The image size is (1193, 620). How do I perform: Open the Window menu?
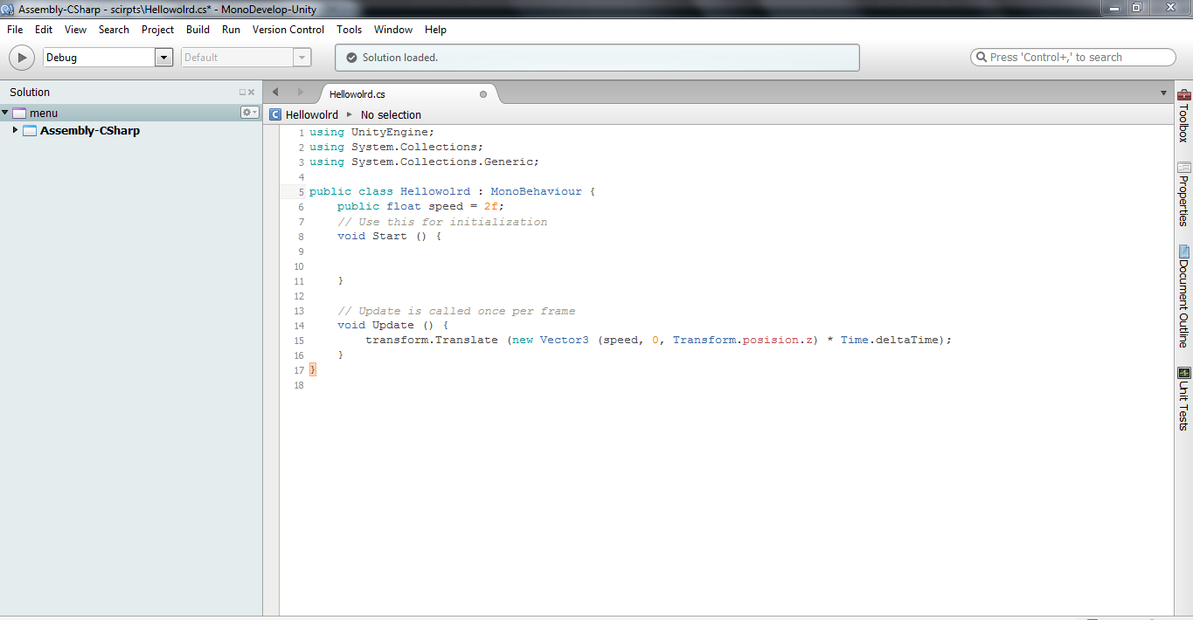coord(393,30)
